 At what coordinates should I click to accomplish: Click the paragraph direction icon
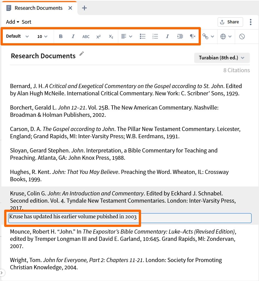coord(193,37)
